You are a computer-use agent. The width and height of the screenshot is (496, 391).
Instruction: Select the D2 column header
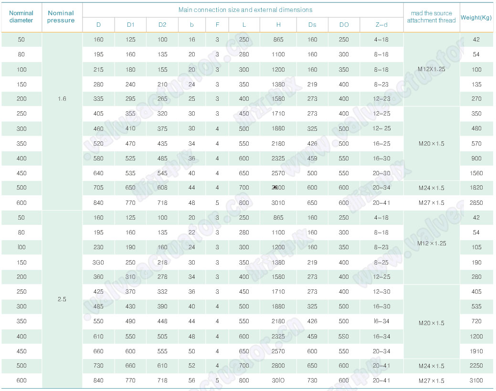pos(162,25)
